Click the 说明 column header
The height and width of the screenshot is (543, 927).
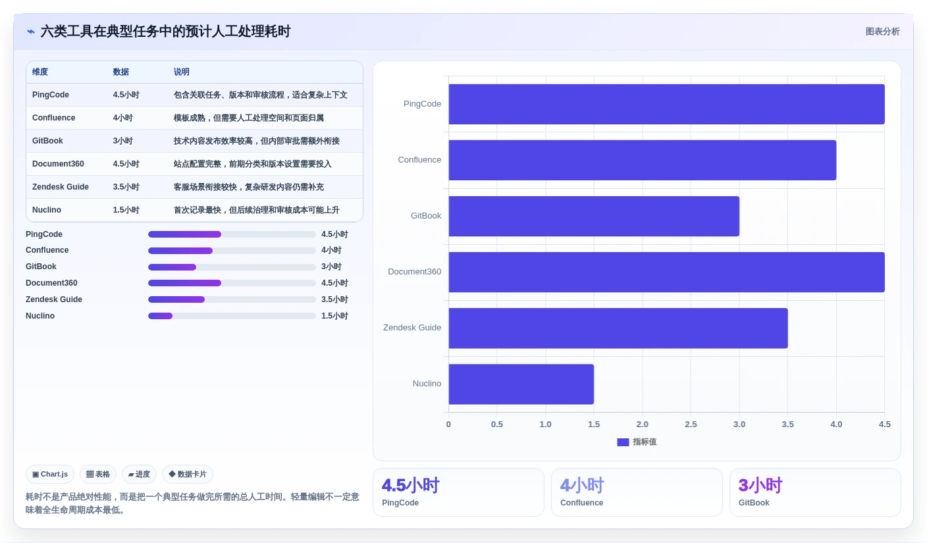click(x=182, y=72)
